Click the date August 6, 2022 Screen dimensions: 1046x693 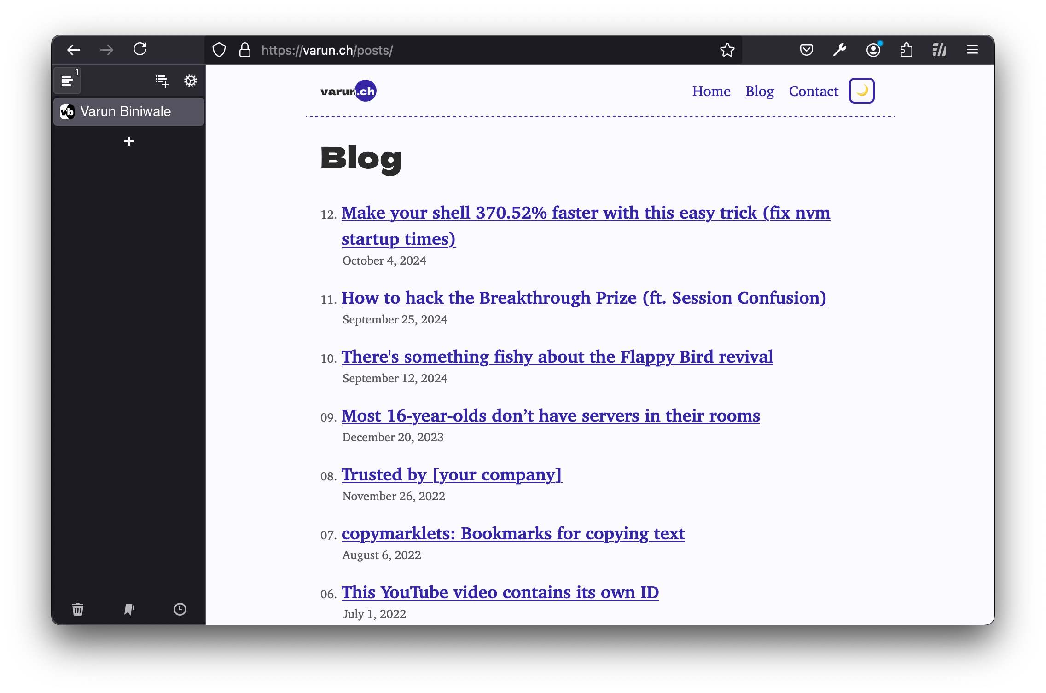click(x=382, y=555)
